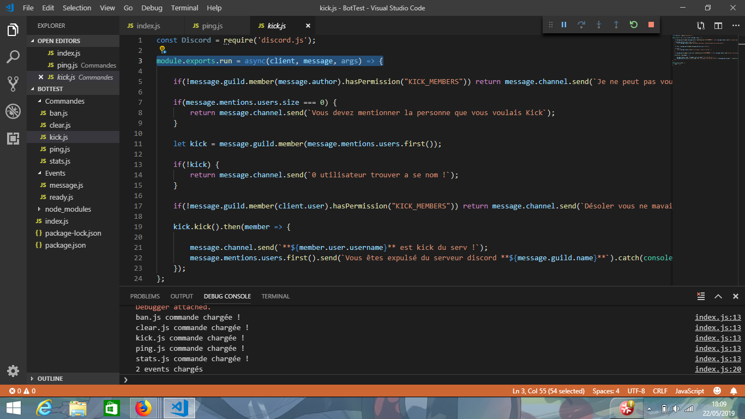
Task: Open package.json file
Action: tap(73, 245)
